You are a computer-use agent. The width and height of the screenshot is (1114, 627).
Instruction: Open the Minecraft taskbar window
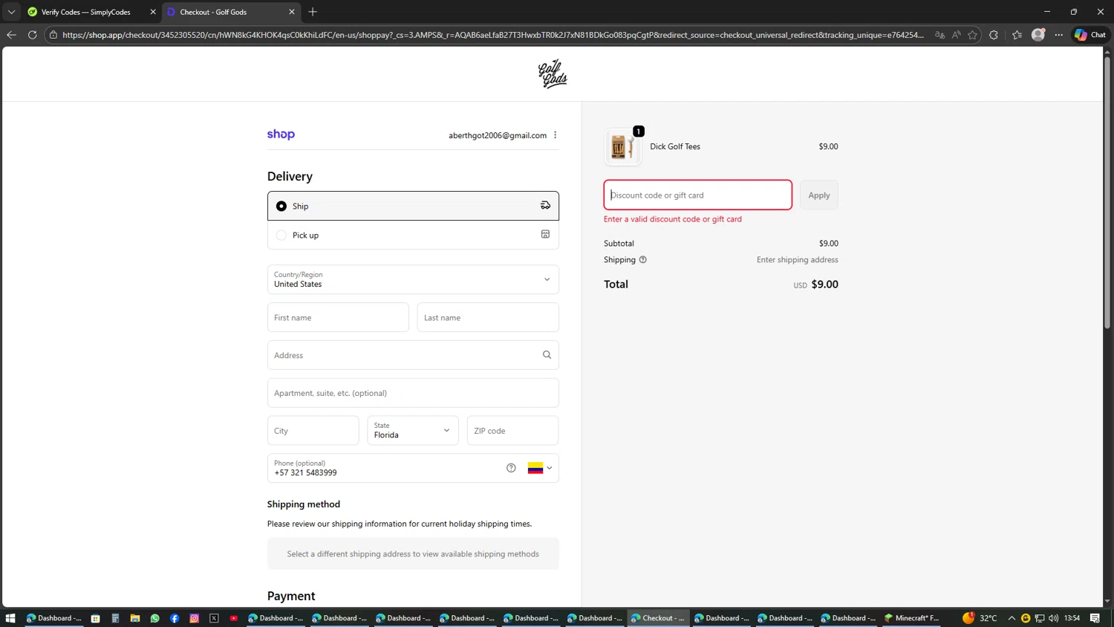coord(912,618)
